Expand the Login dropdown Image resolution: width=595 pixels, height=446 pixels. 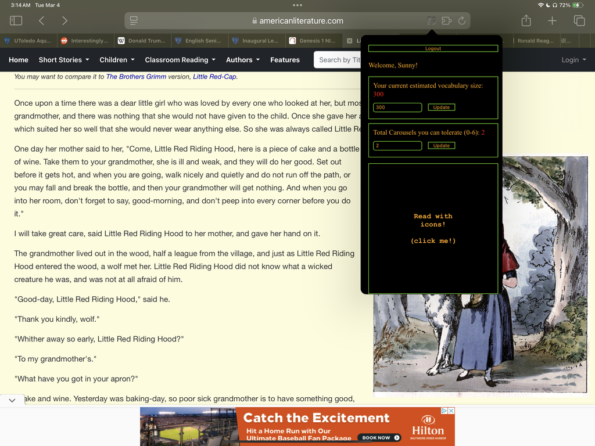[x=574, y=60]
